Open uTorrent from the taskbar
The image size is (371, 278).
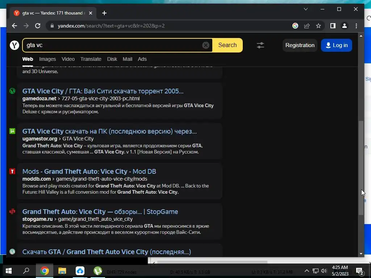pyautogui.click(x=98, y=271)
